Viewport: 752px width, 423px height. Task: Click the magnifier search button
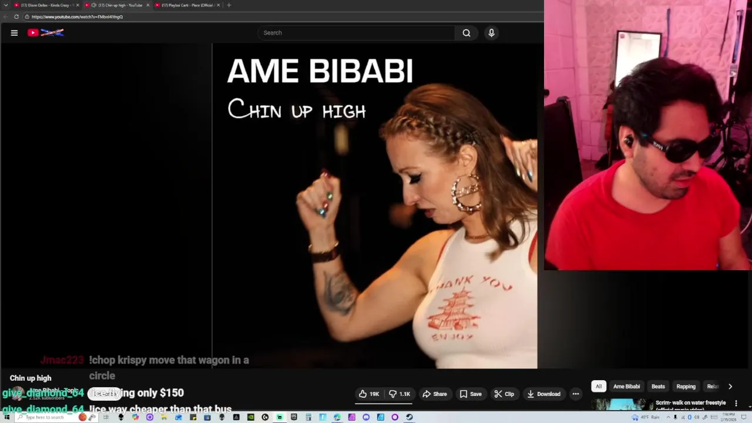(x=466, y=33)
